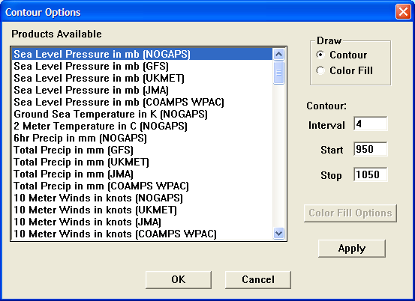The image size is (415, 301).
Task: Select 10 Meter Winds in knots (NOGAPS)
Action: (142, 198)
